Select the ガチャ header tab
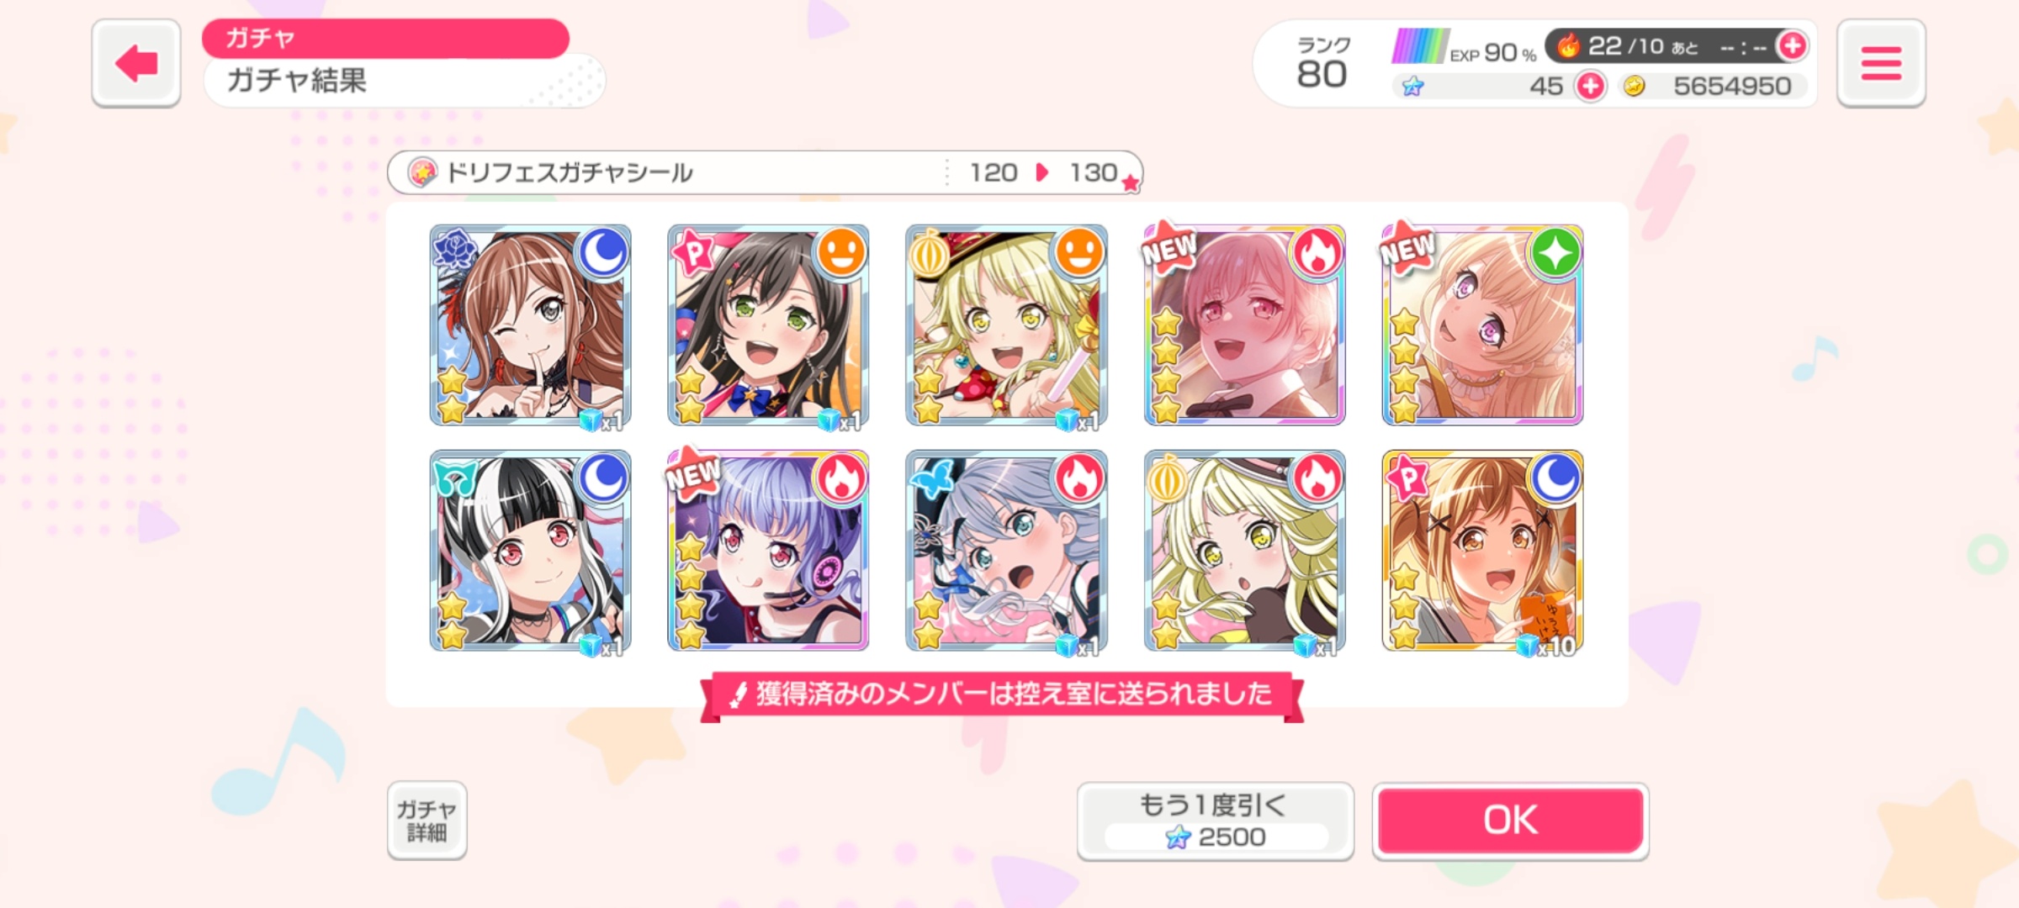Image resolution: width=2019 pixels, height=908 pixels. click(385, 39)
